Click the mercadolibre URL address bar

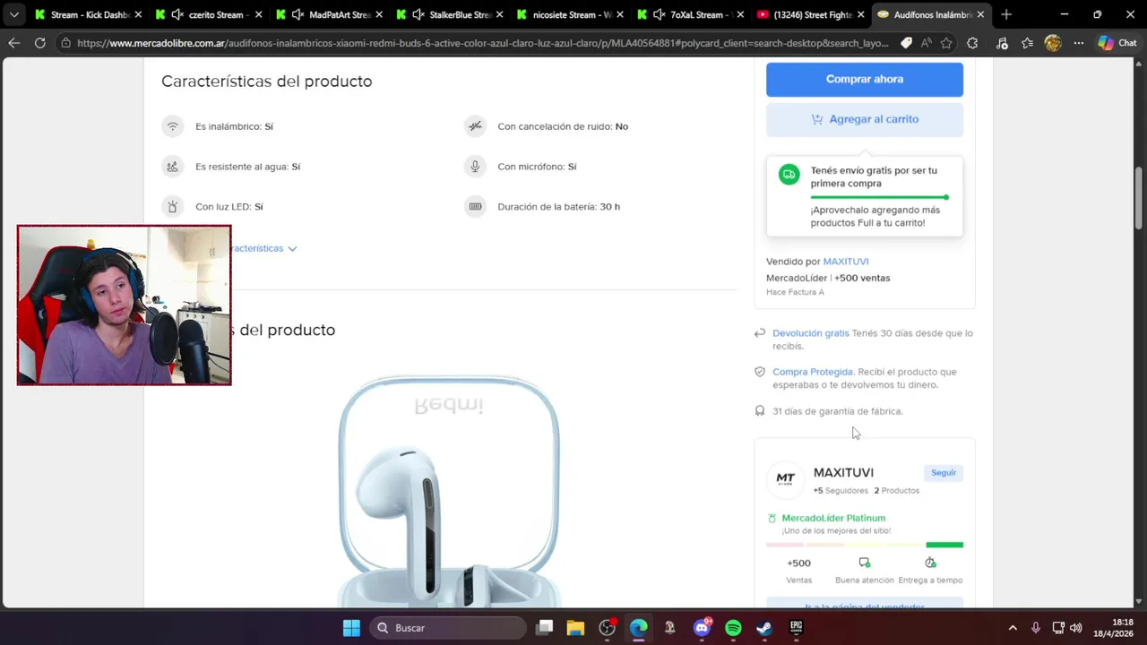coord(484,43)
